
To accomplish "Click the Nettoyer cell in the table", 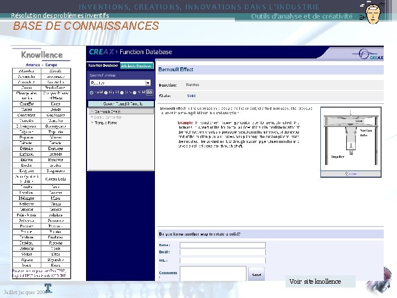I will tap(26, 204).
